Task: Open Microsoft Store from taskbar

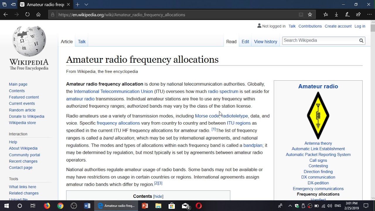Action: [172, 206]
